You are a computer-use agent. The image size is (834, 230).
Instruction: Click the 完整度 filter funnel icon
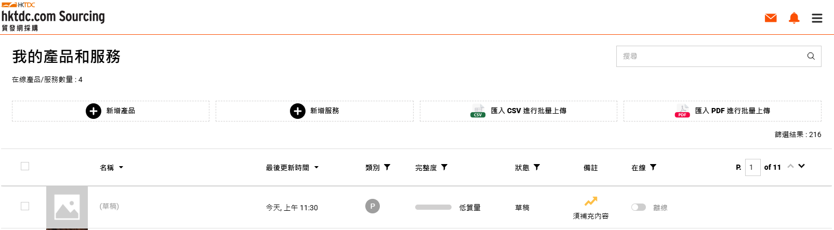(444, 167)
